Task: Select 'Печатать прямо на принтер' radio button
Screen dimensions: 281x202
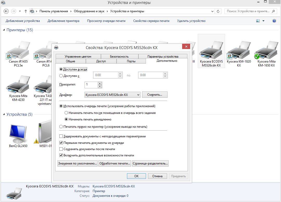Action: [61, 127]
